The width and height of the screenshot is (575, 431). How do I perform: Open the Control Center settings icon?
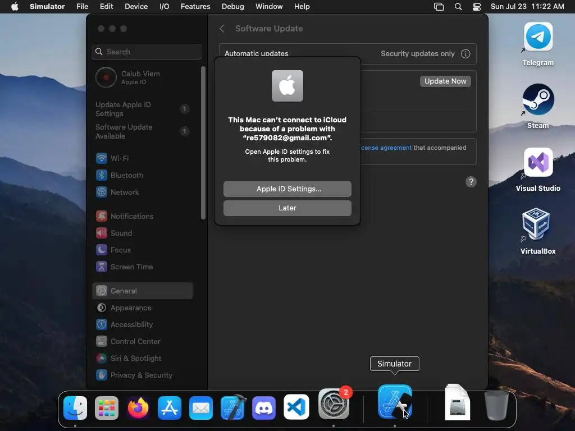click(102, 342)
